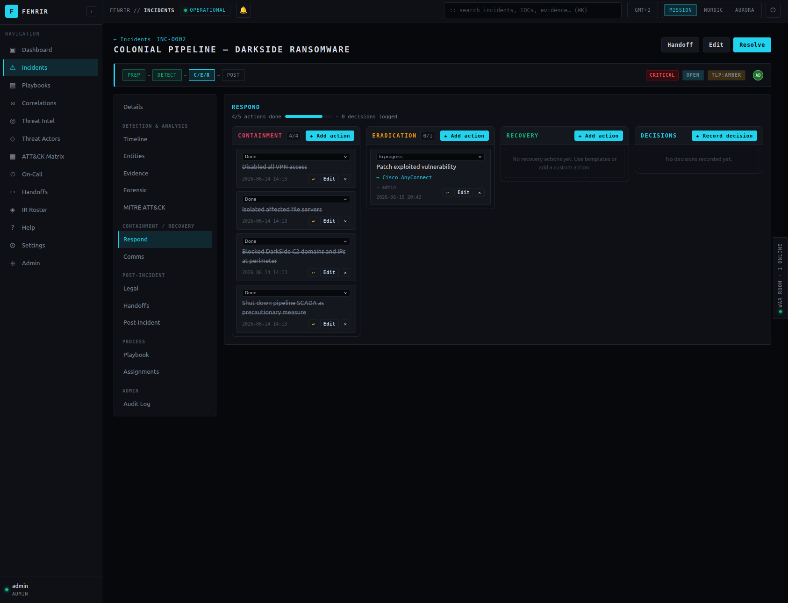
Task: Select the POST phase step
Action: (x=233, y=75)
